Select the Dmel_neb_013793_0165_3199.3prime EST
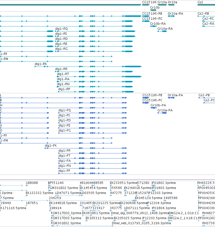The image size is (215, 227). coord(141,223)
